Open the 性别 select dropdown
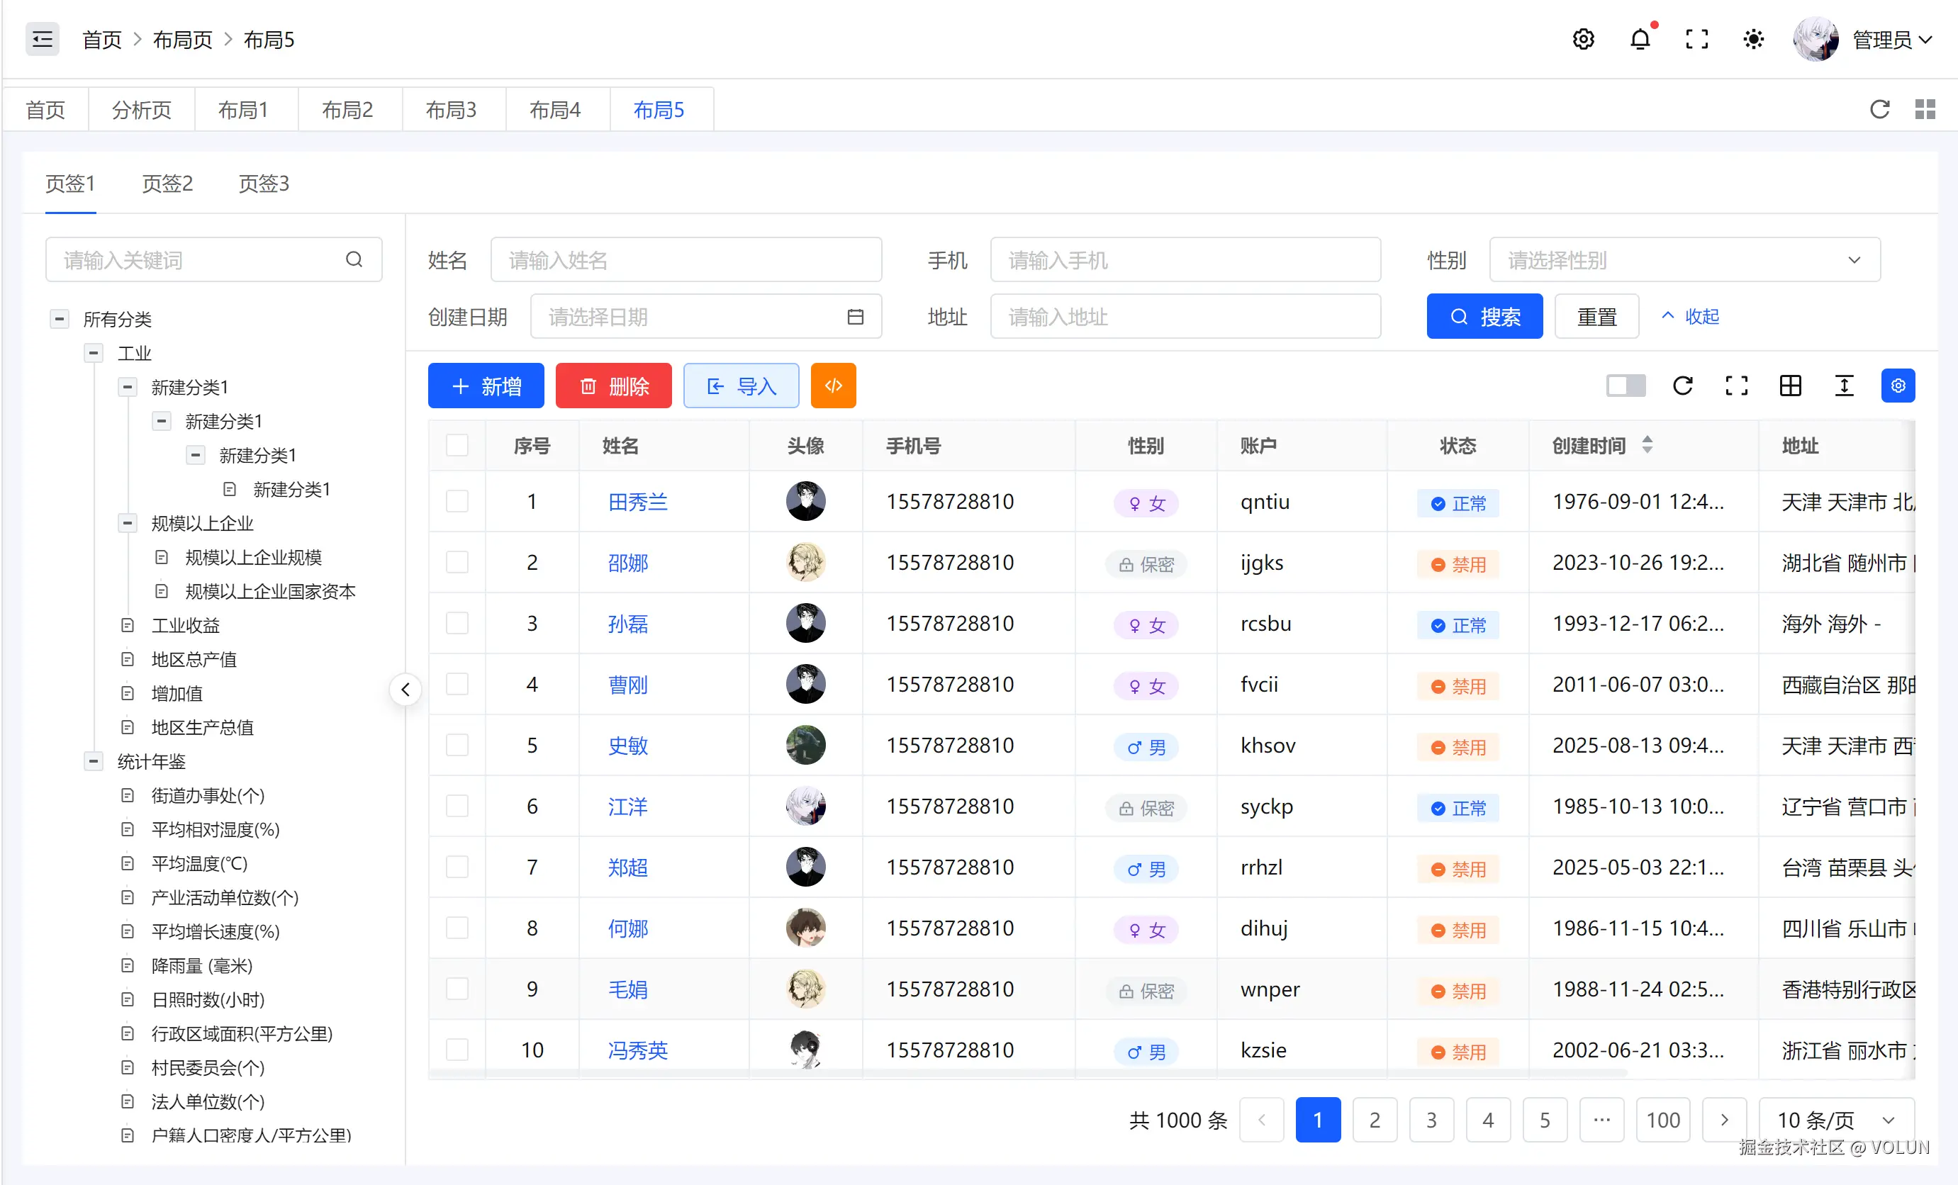1958x1185 pixels. 1684,259
